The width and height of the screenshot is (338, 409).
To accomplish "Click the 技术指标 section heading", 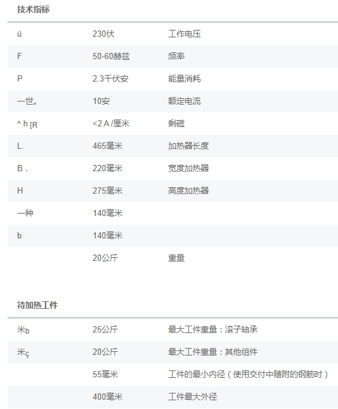I will 33,10.
